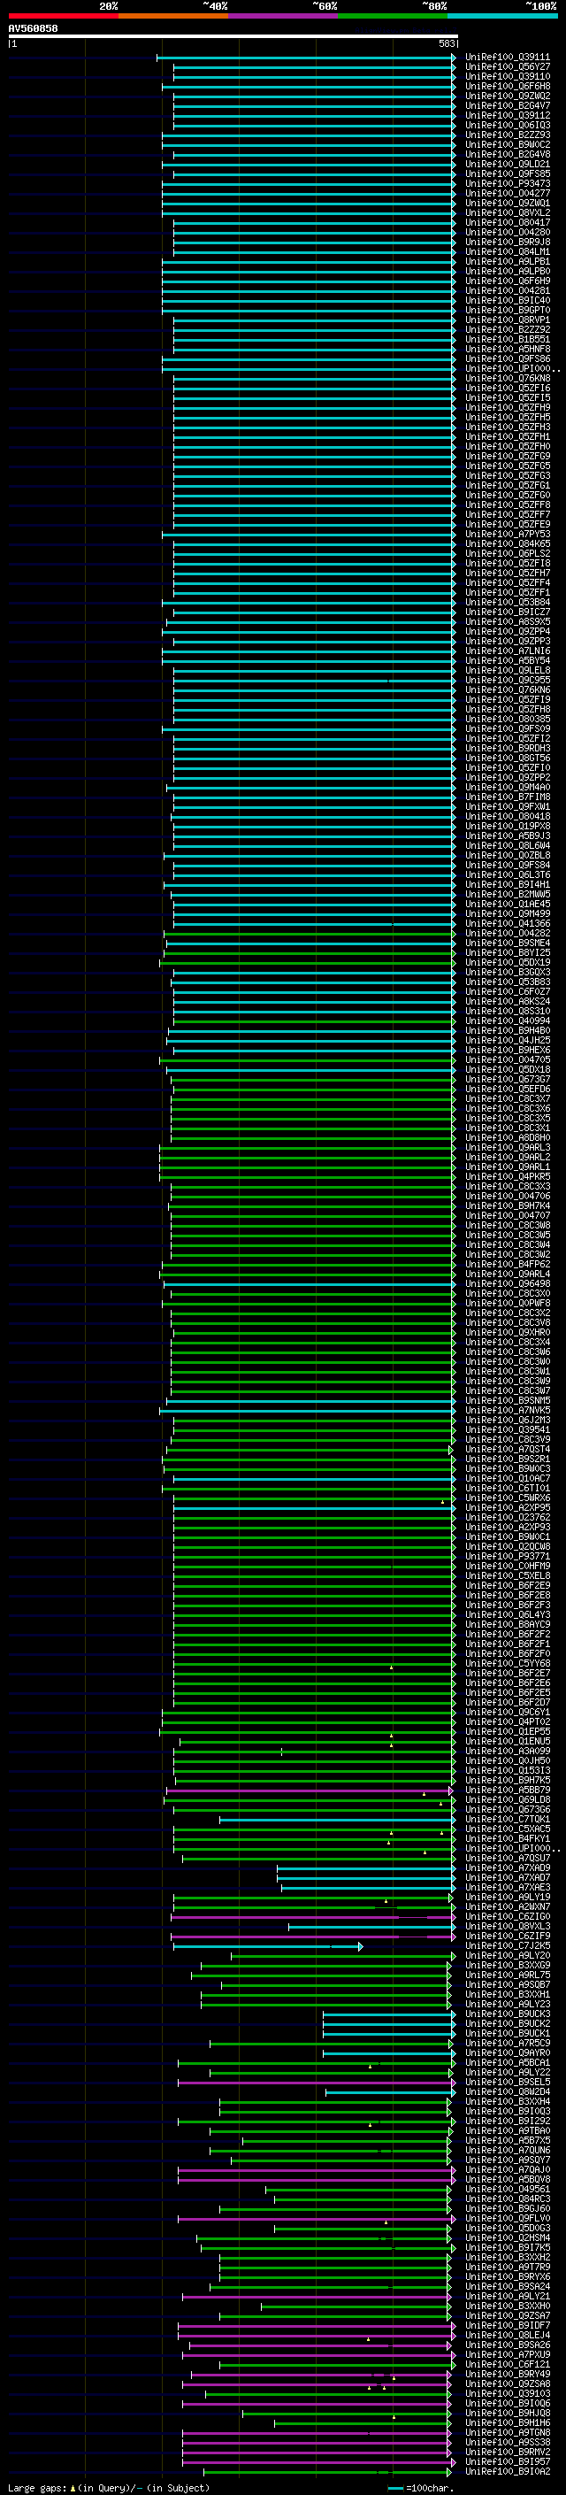Click hit label UniRef100_Q9AYR0
The height and width of the screenshot is (2495, 566).
tap(507, 2052)
